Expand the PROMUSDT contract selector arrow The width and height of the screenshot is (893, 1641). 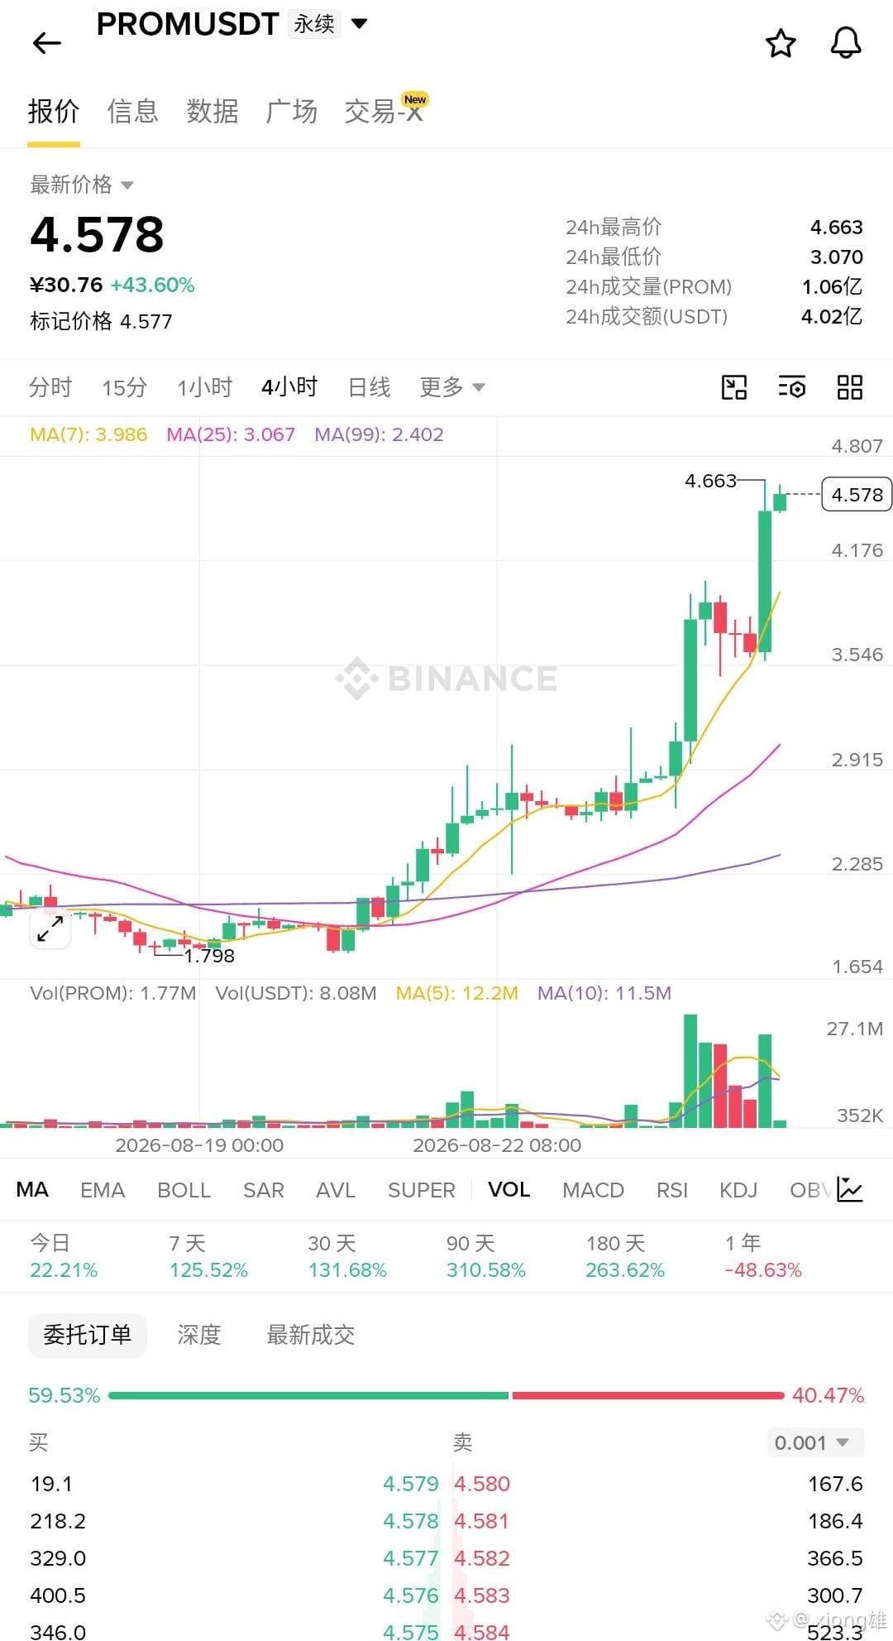[359, 24]
